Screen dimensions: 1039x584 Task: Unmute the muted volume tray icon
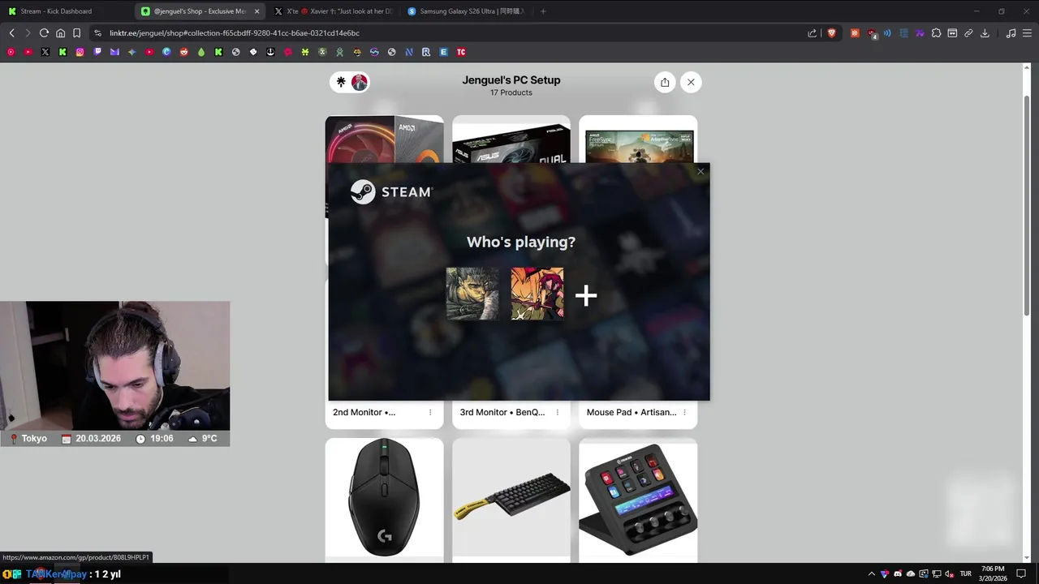tap(949, 573)
